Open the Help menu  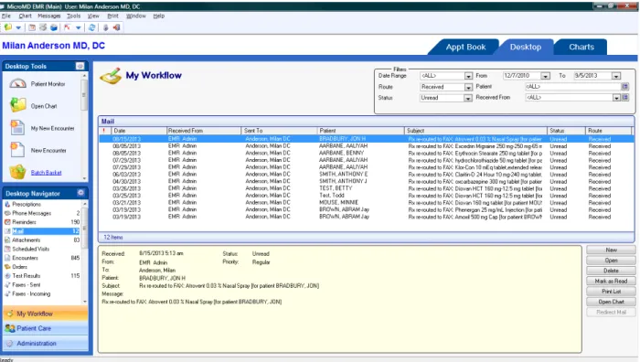(x=159, y=16)
